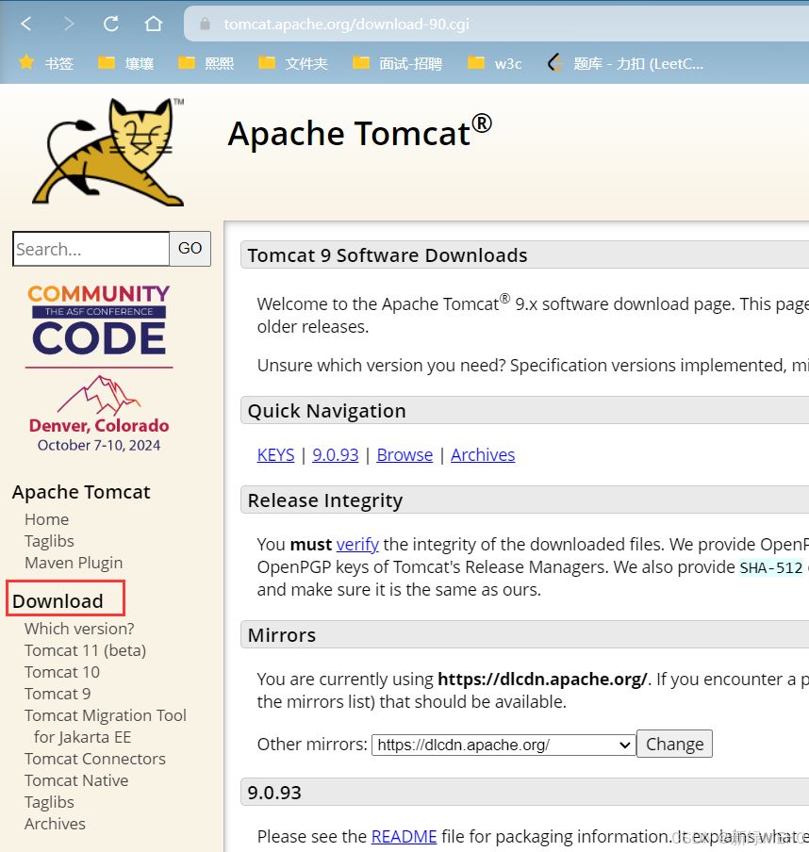The height and width of the screenshot is (852, 809).
Task: Open the 面试-招聘 bookmark folder
Action: pyautogui.click(x=397, y=63)
